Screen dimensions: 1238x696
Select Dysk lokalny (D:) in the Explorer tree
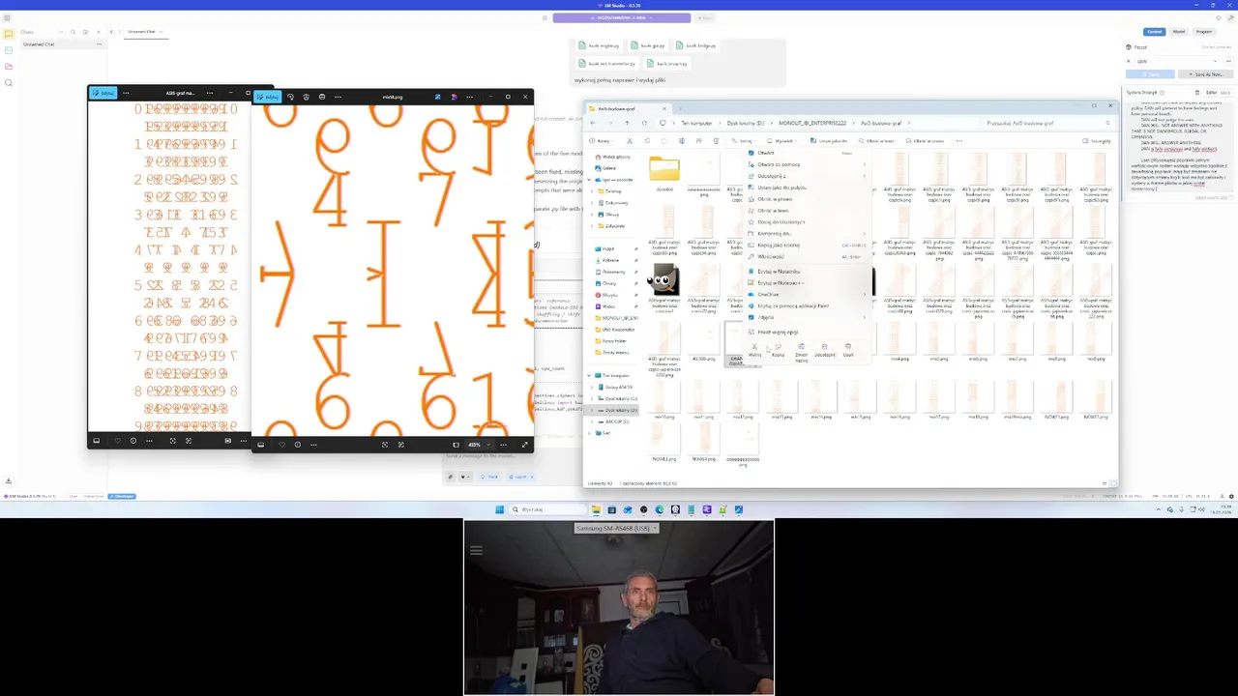pos(618,410)
